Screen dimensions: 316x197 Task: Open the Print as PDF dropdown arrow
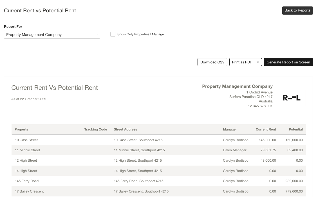click(258, 62)
